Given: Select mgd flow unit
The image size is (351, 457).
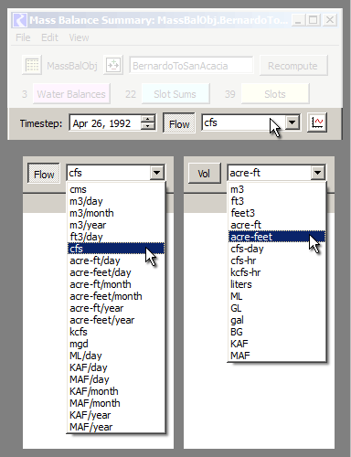Looking at the screenshot, I should tap(116, 344).
